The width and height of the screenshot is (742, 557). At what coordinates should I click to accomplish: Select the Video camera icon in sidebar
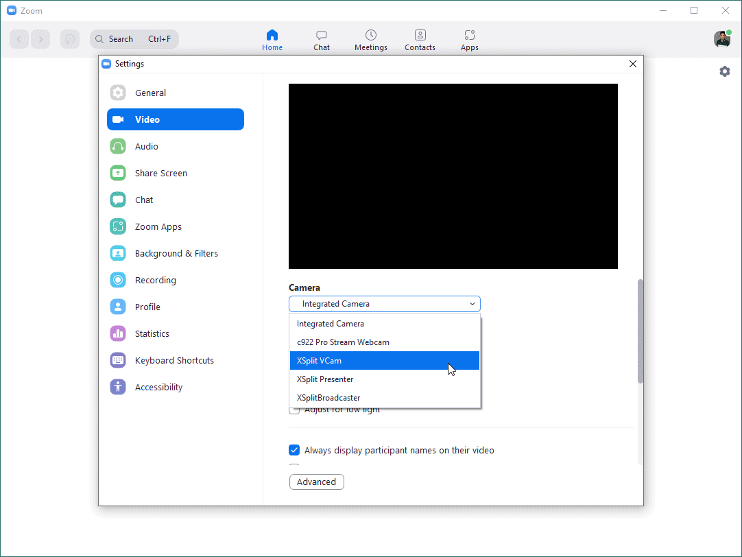click(x=118, y=120)
